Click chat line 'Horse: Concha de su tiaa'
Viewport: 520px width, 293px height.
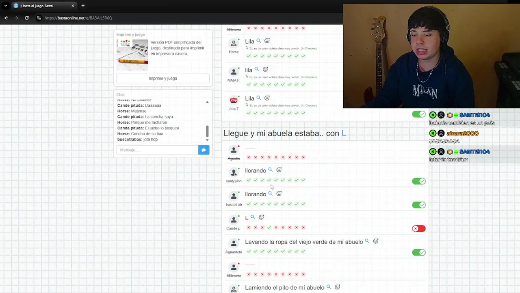click(140, 134)
